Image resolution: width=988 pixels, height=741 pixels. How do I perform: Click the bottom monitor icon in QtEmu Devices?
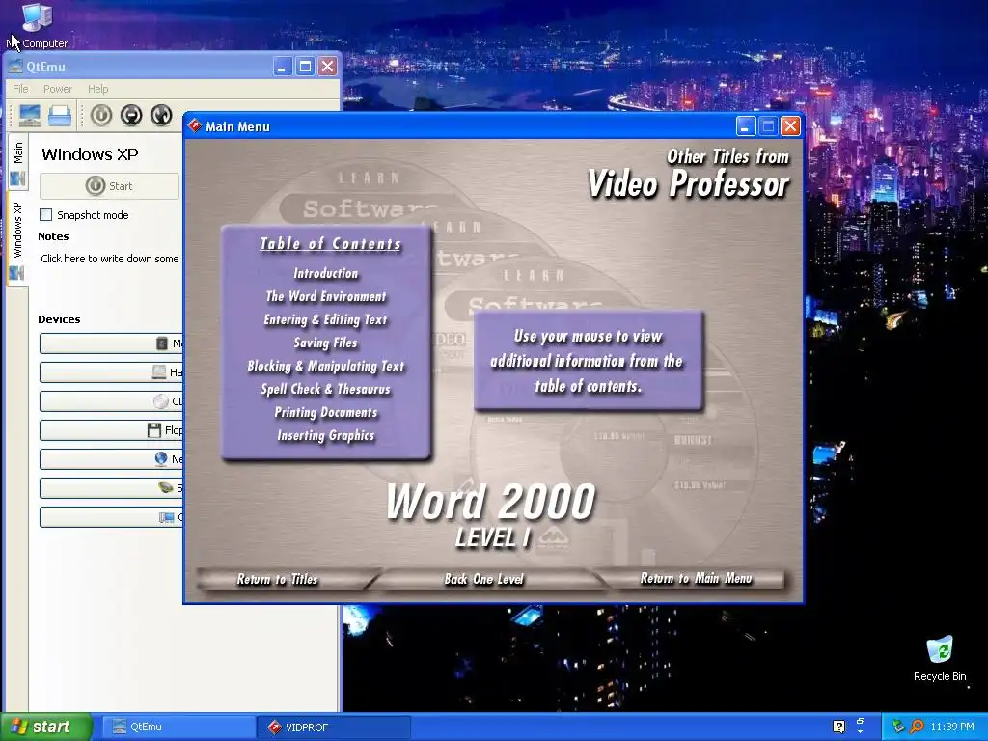[x=166, y=517]
